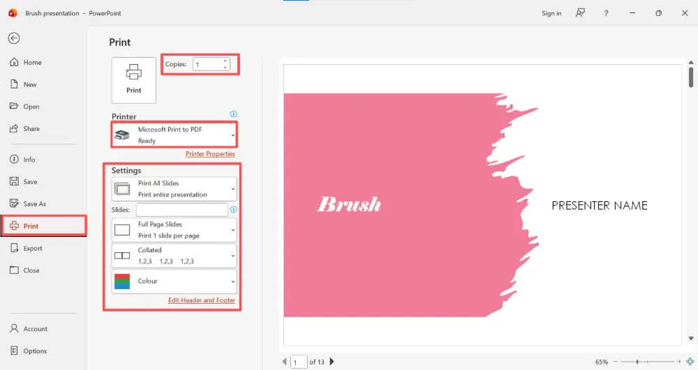Viewport: 698px width, 370px height.
Task: Go to the next preview page
Action: tap(332, 362)
